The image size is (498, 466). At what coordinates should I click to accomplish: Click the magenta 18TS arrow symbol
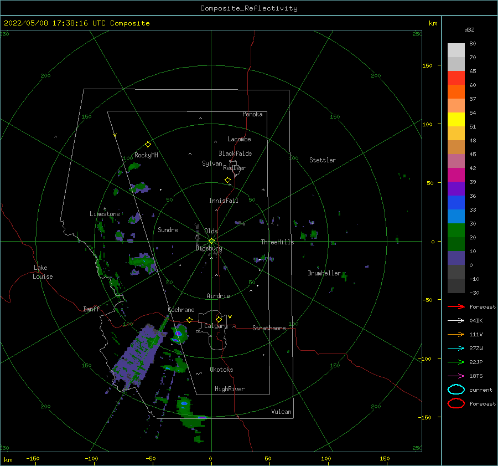pos(456,376)
